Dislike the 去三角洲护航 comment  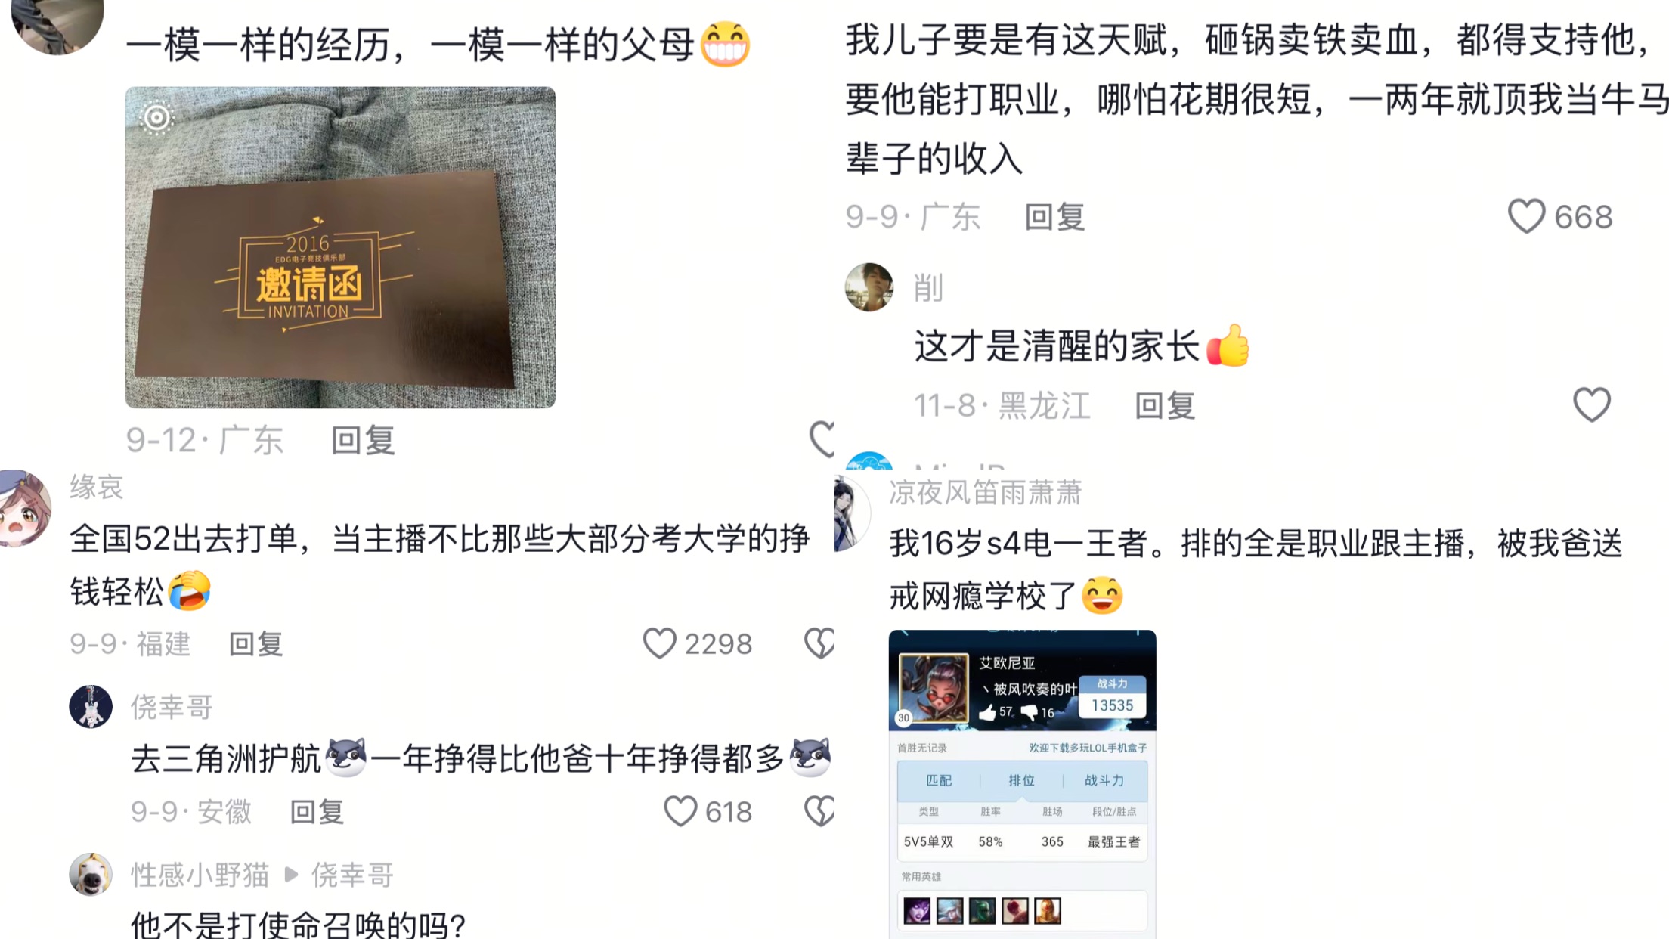click(x=819, y=811)
